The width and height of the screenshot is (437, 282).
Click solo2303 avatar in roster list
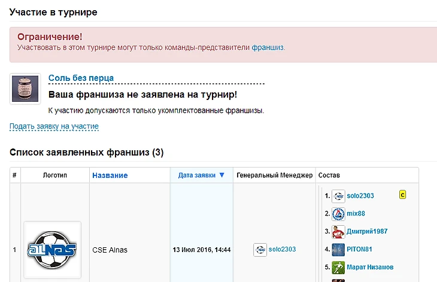338,196
